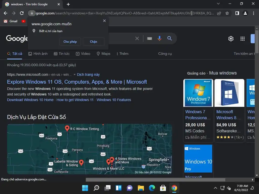Submit search with magnifier icon
The height and width of the screenshot is (194, 259).
pos(169,38)
